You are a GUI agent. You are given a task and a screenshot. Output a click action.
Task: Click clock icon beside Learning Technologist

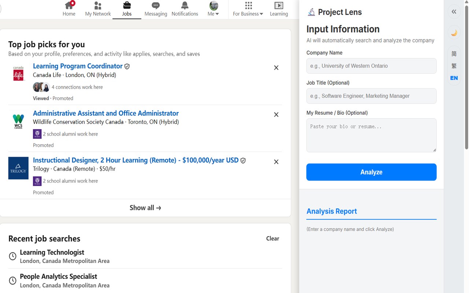(x=12, y=256)
